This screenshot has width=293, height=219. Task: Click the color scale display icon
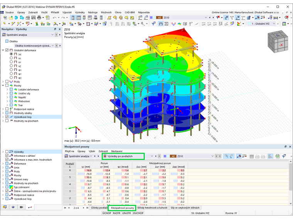239,24
